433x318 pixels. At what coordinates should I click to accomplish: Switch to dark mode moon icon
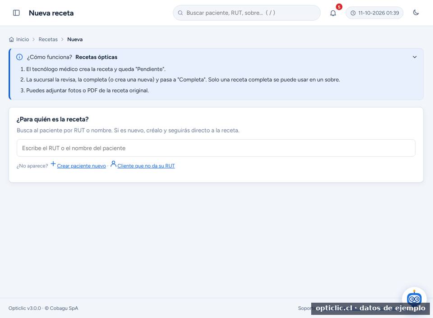click(416, 13)
